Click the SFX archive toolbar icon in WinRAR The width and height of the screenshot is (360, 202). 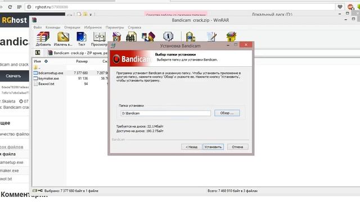231,36
